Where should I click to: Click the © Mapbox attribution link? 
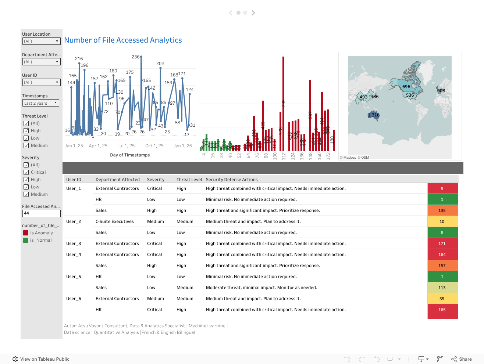[347, 157]
